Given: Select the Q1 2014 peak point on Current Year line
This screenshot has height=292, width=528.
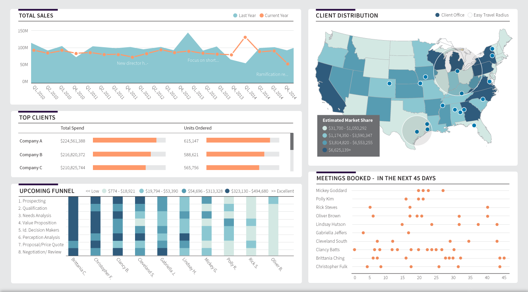Looking at the screenshot, I should coord(245,37).
